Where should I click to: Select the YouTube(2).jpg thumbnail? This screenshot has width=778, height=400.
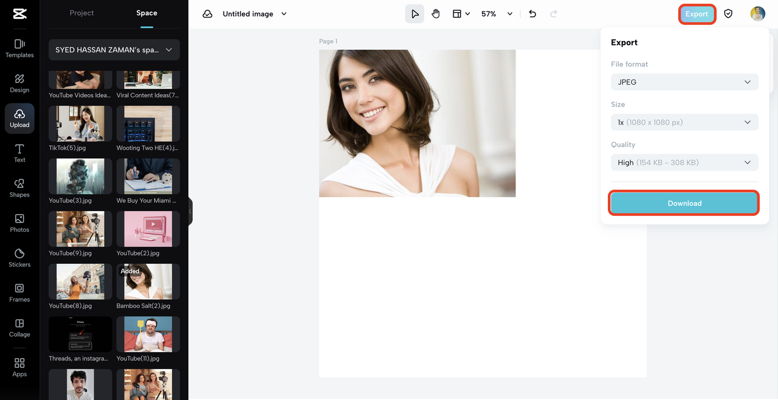[x=148, y=229]
